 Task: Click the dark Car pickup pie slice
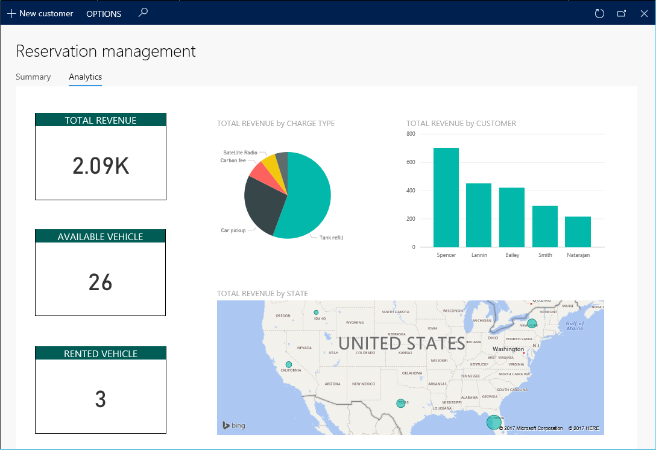pos(262,205)
